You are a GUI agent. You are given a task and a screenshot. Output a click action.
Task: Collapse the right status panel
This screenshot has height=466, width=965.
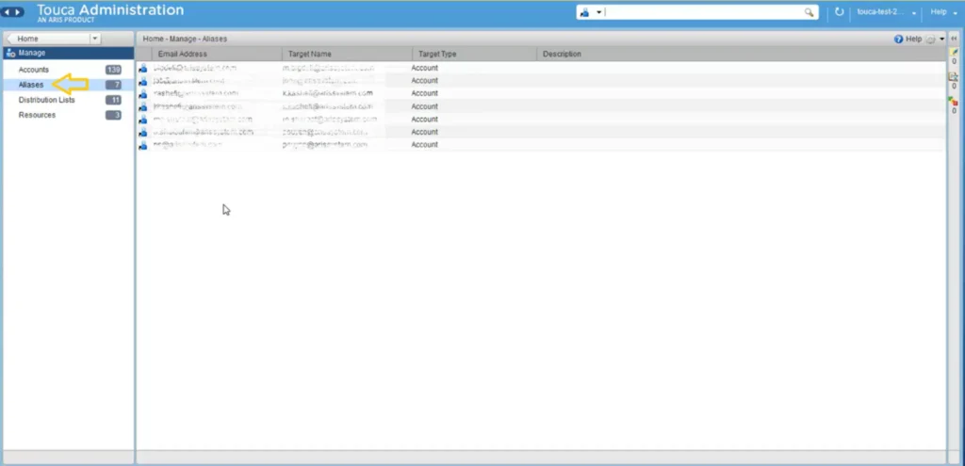point(955,39)
